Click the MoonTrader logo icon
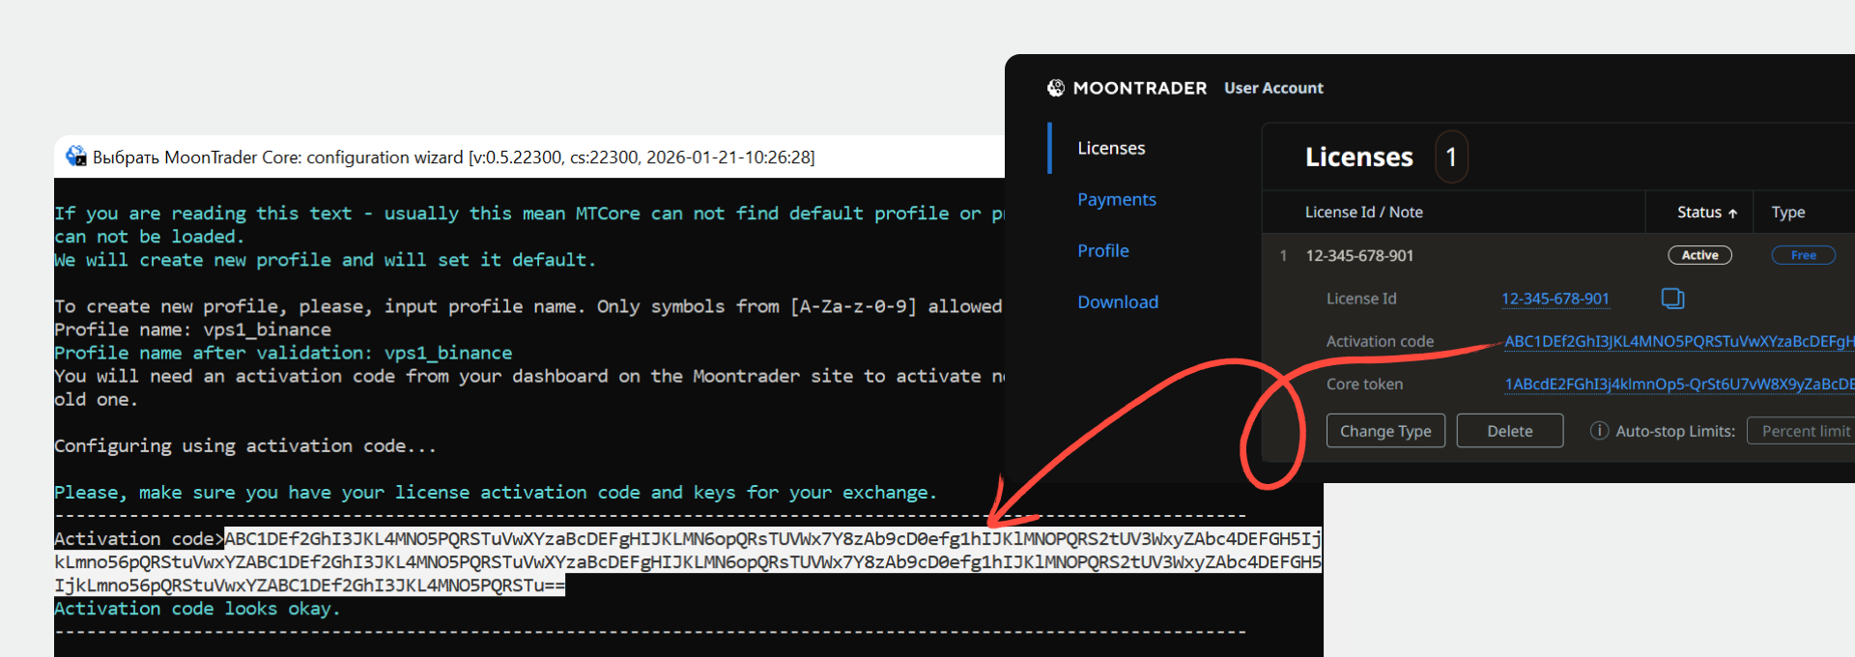The height and width of the screenshot is (657, 1855). [1055, 88]
